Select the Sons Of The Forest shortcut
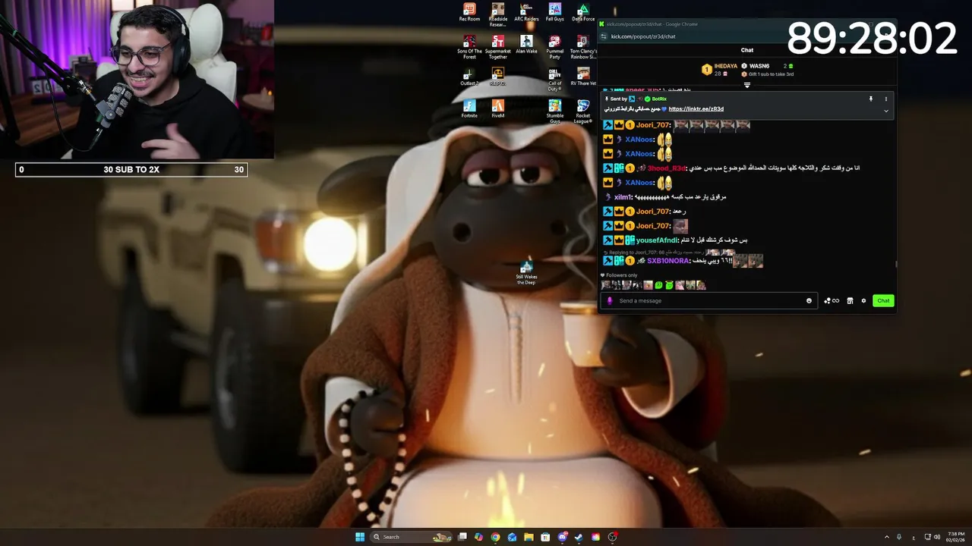 click(469, 47)
